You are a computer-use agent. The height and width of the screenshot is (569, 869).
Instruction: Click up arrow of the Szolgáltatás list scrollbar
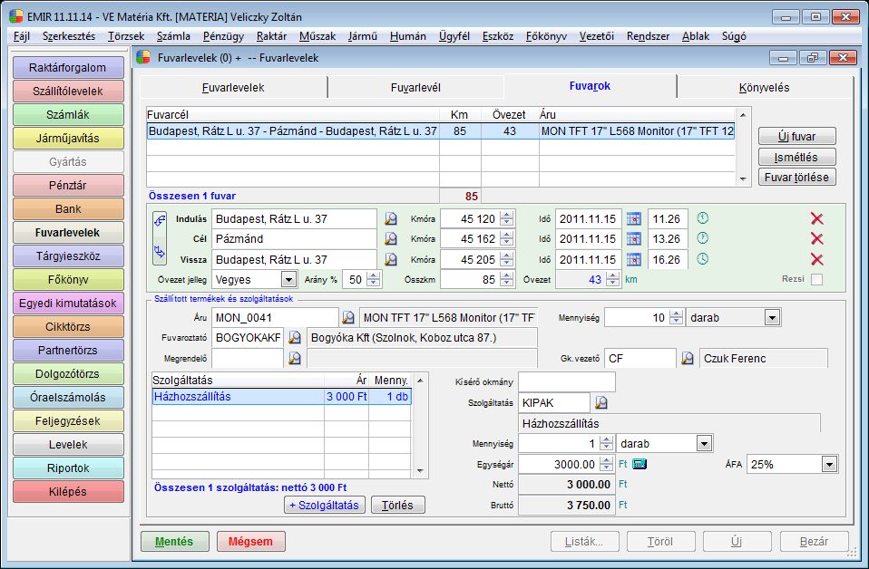coord(420,381)
